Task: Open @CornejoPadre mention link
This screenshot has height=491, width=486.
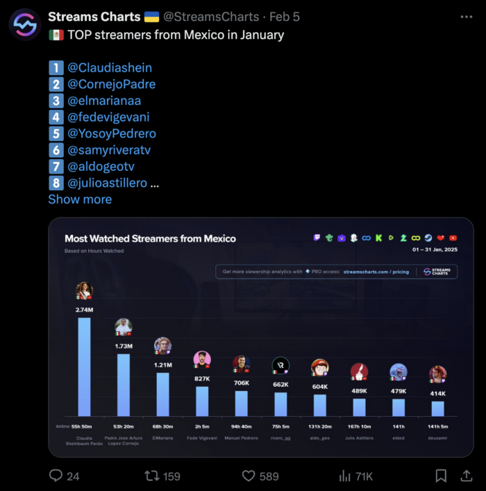Action: [x=112, y=84]
